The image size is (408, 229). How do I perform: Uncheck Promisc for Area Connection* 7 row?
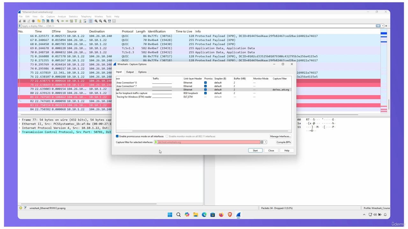click(205, 86)
